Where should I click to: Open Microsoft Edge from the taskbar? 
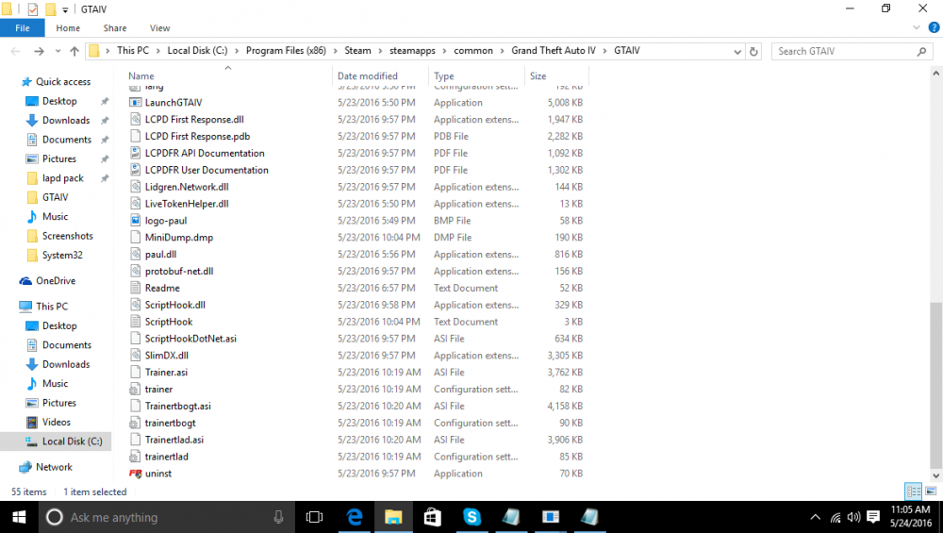[355, 517]
